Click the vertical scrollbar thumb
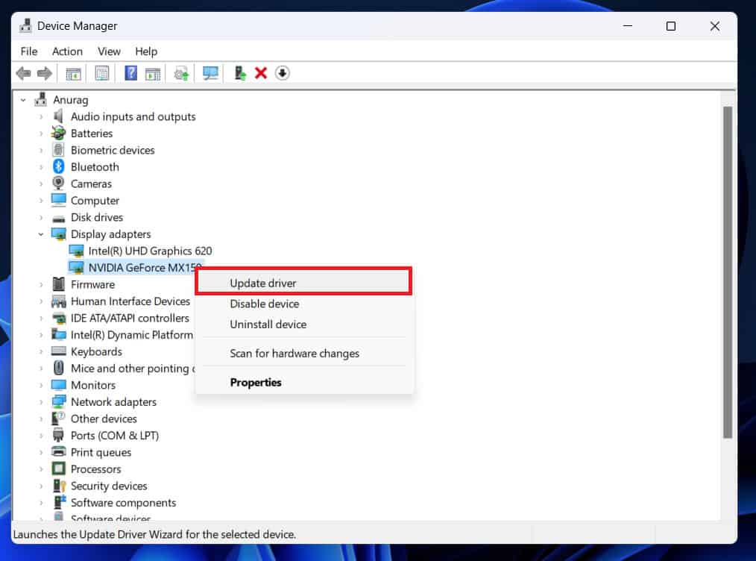 pyautogui.click(x=728, y=272)
